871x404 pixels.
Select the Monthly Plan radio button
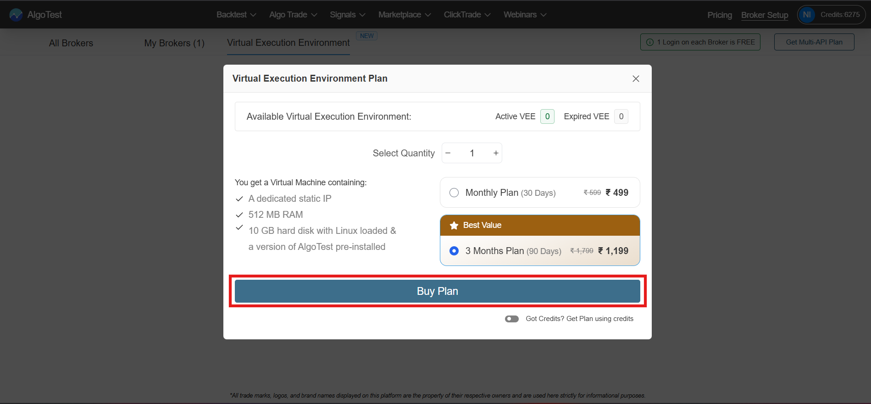454,193
